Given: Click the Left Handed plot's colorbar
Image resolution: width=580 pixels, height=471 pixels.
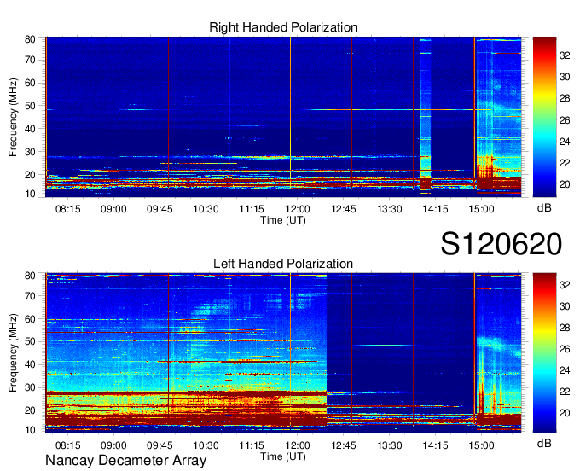Looking at the screenshot, I should pyautogui.click(x=544, y=353).
